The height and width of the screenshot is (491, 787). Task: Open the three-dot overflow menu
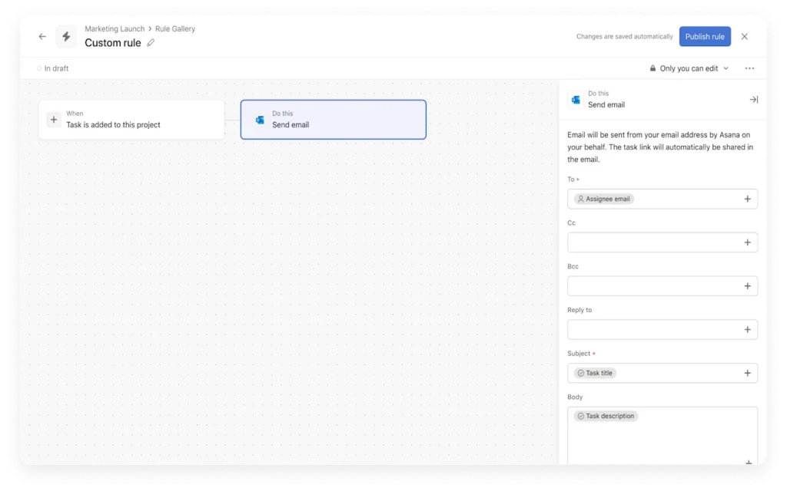click(749, 68)
